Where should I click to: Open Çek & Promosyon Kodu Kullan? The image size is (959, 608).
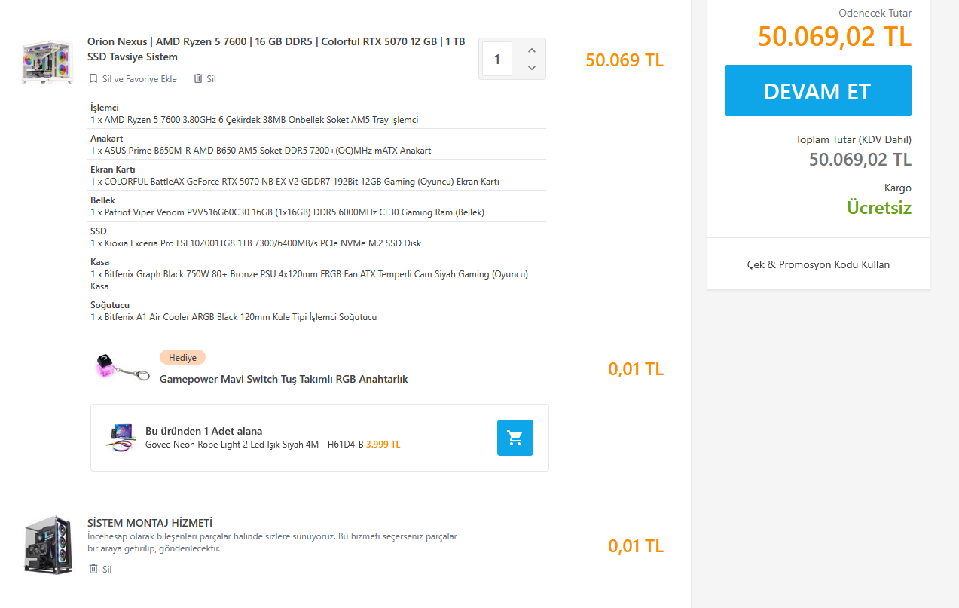(x=818, y=264)
